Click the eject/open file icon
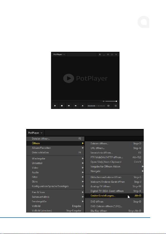The height and width of the screenshot is (234, 166). [82, 106]
